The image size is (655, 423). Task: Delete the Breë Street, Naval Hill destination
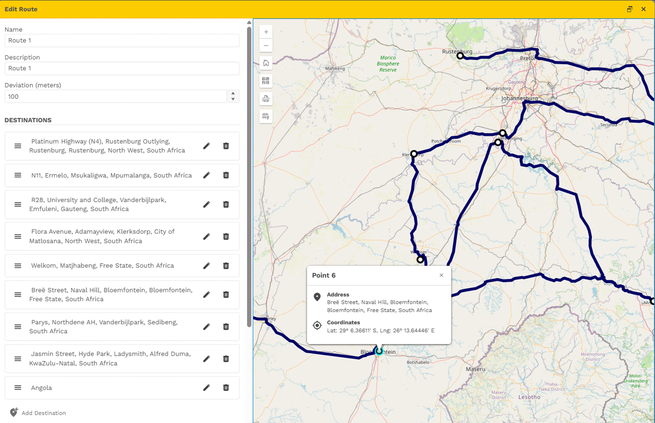coord(226,295)
